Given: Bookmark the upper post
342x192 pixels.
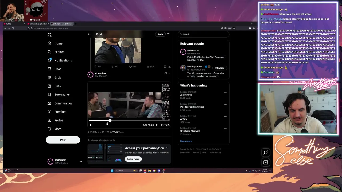Looking at the screenshot, I should pos(165,67).
